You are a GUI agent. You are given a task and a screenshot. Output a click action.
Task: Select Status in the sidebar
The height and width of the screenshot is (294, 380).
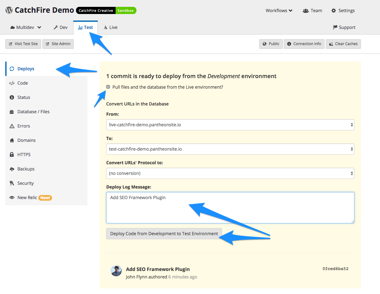(x=46, y=97)
